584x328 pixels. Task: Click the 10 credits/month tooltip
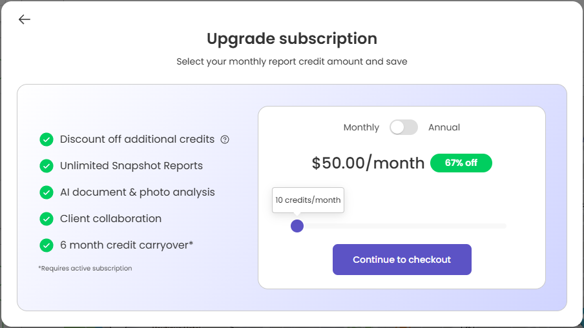308,200
